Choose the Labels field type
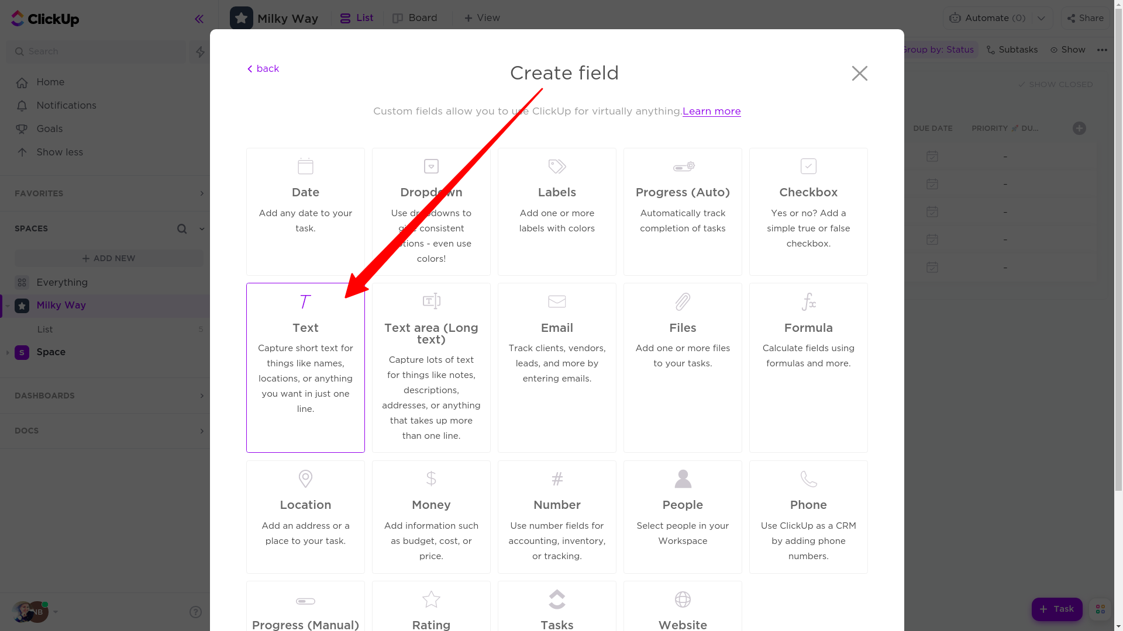 click(557, 212)
